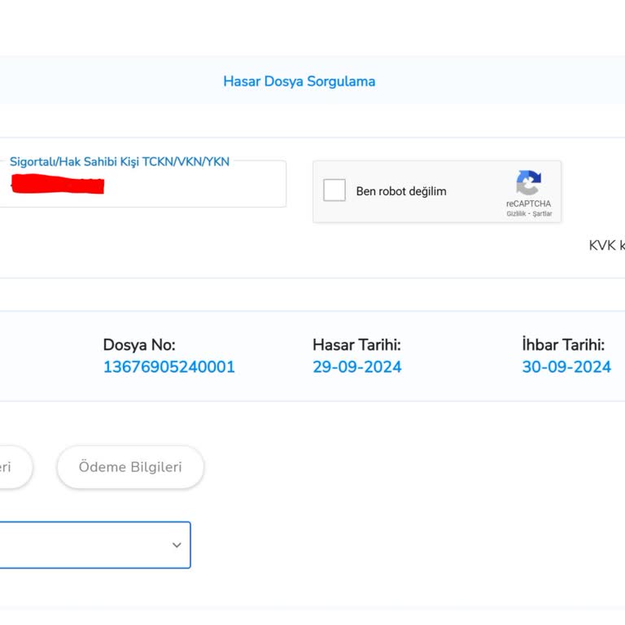The image size is (625, 625).
Task: Click the 'Sigortalı/Hak Sahibi Kişi TCKN/VKN/YKN' label
Action: point(120,161)
